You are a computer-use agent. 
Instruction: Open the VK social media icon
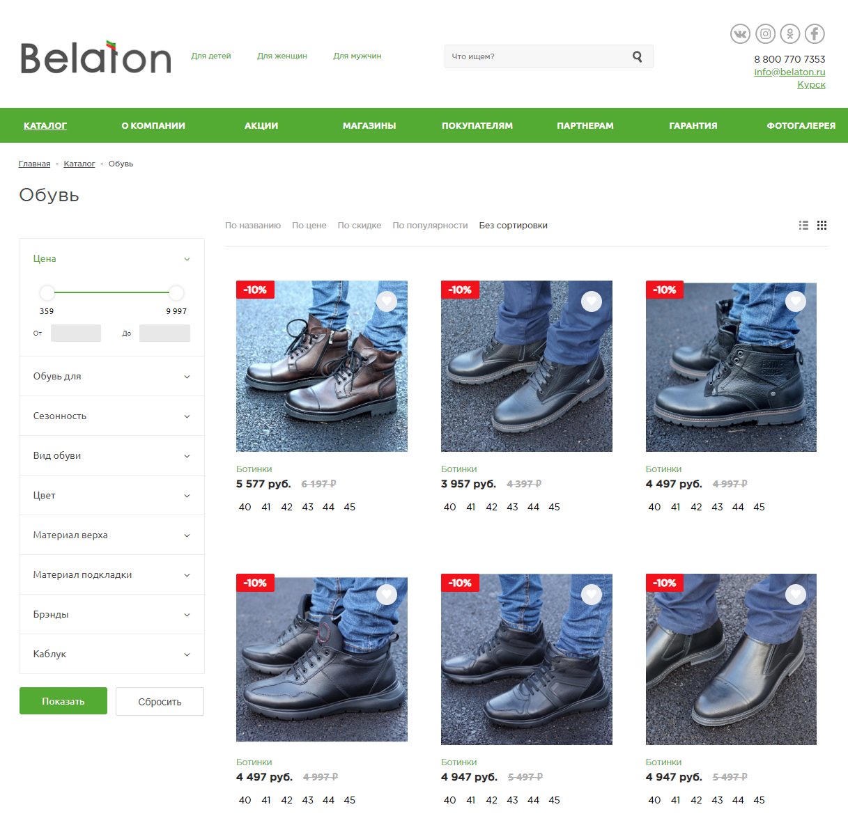tap(740, 33)
